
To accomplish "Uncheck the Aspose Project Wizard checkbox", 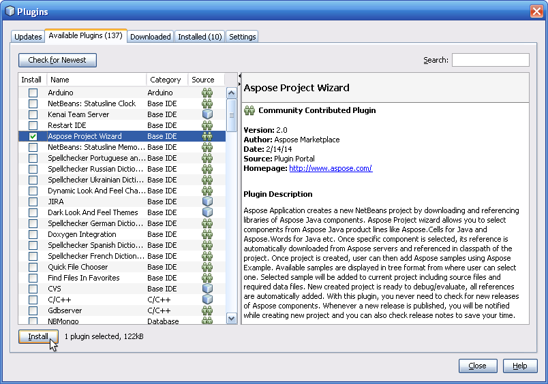I will pyautogui.click(x=33, y=136).
